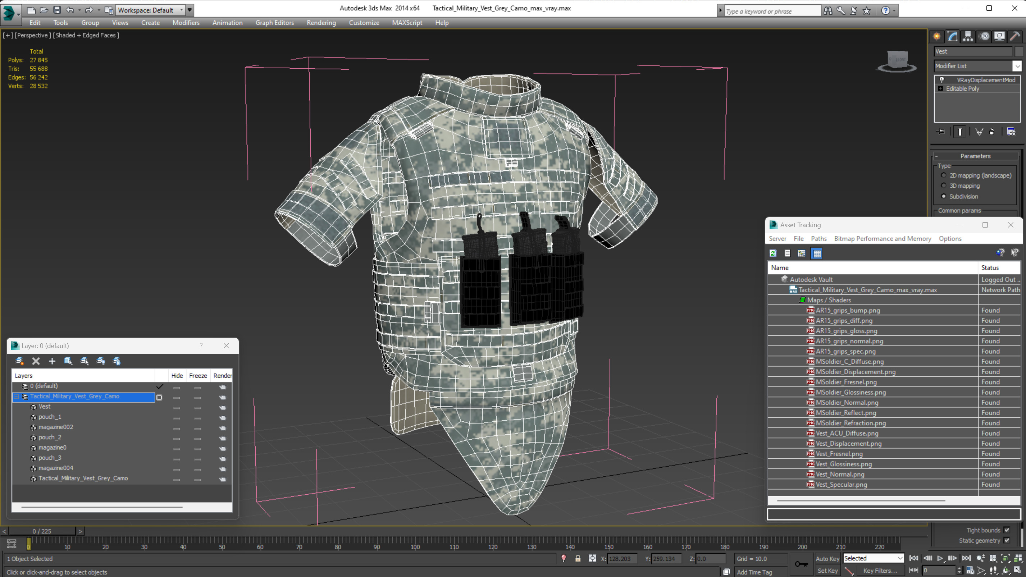
Task: Toggle VRayDisplacementMod lightbulb on/off
Action: (942, 80)
